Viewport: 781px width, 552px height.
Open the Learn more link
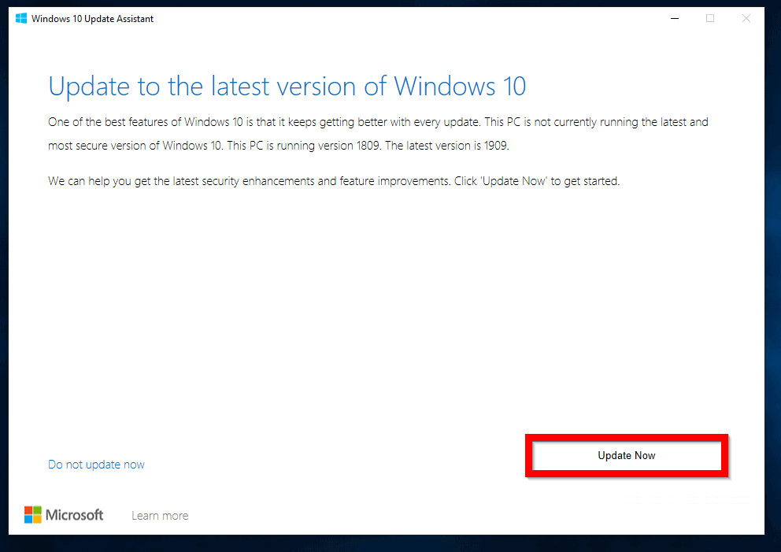[x=160, y=516]
